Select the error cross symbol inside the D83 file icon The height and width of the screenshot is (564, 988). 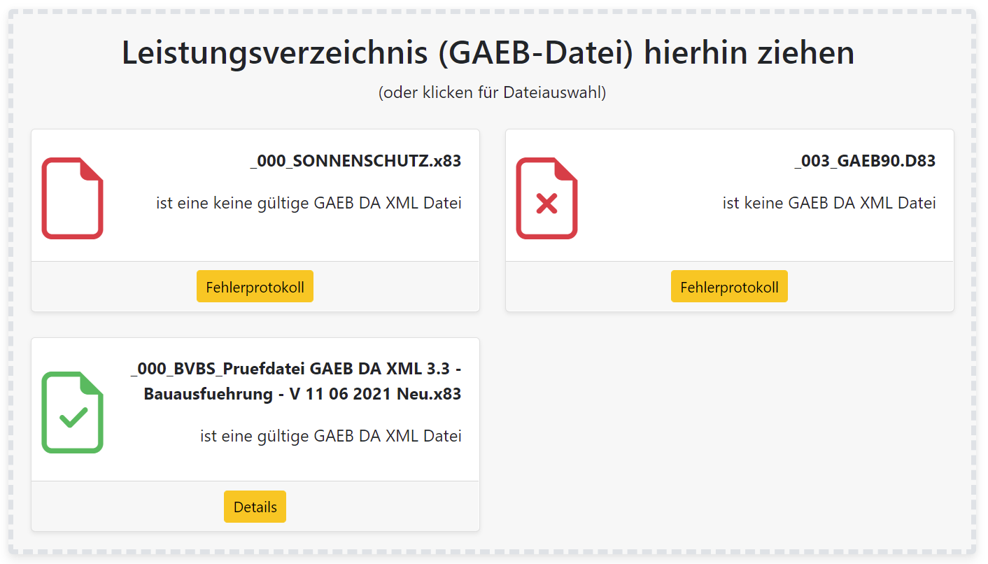click(546, 203)
